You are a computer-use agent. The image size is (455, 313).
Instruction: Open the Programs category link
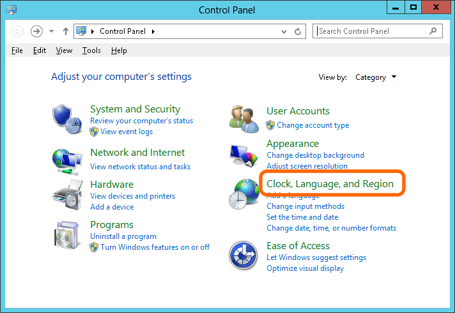click(112, 225)
